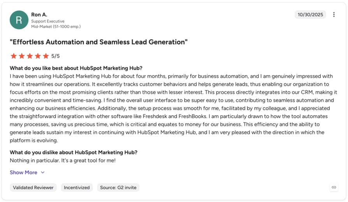Click the 5/5 rating score

pyautogui.click(x=56, y=56)
